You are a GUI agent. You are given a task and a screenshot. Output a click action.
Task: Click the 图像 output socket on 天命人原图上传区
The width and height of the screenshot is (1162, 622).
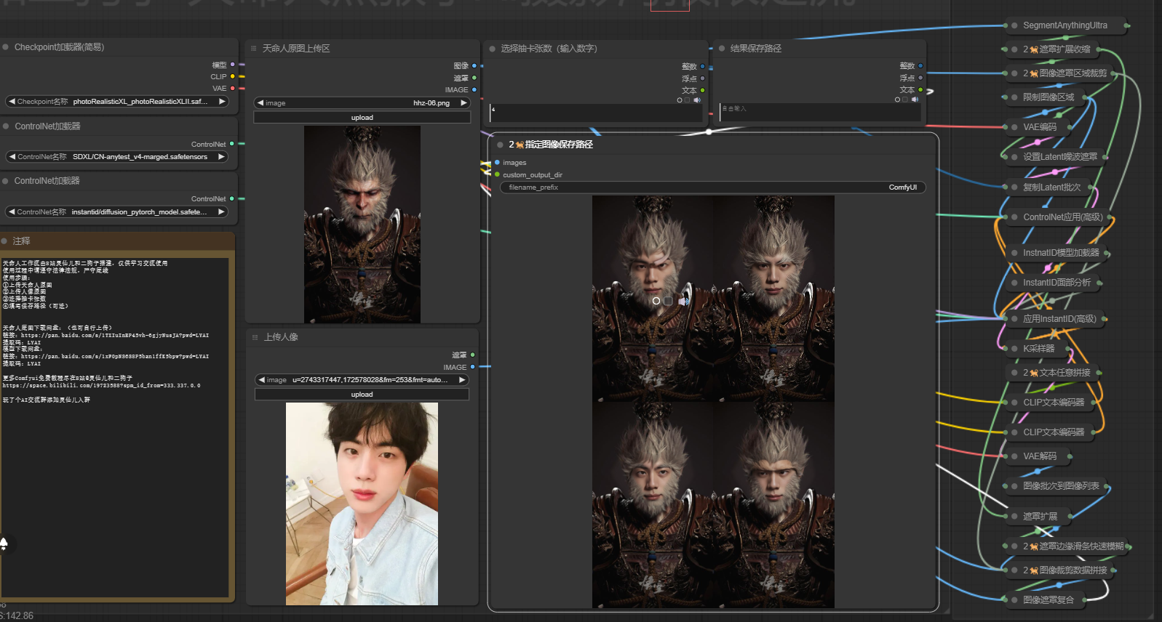click(474, 65)
